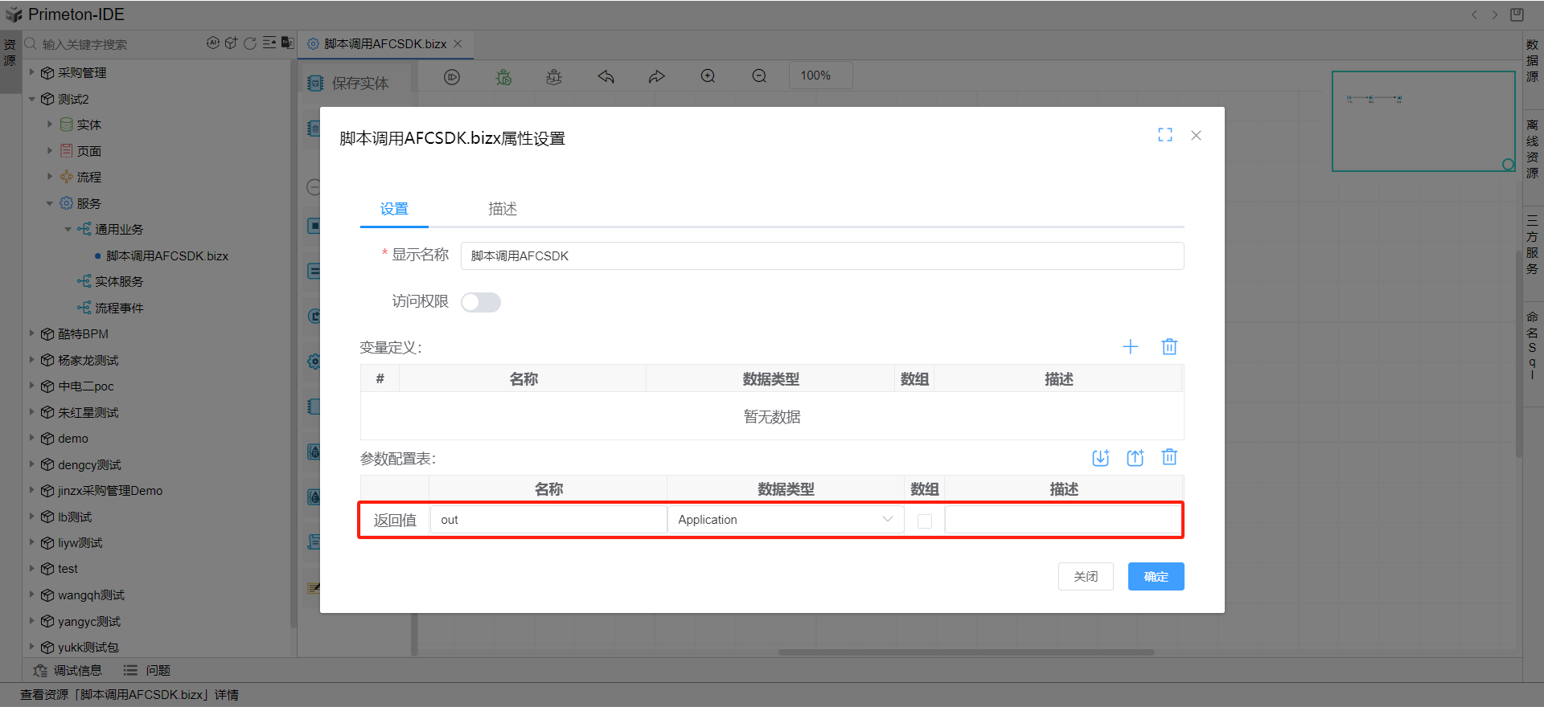Click the import icon above parameter table

click(1100, 458)
